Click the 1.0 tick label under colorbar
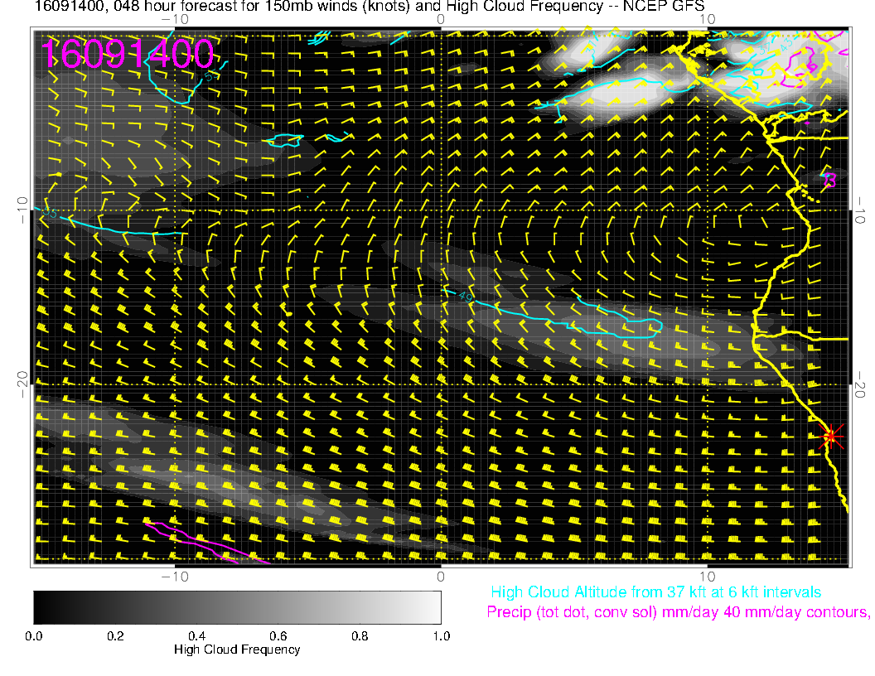Viewport: 875px width, 676px height. [440, 636]
